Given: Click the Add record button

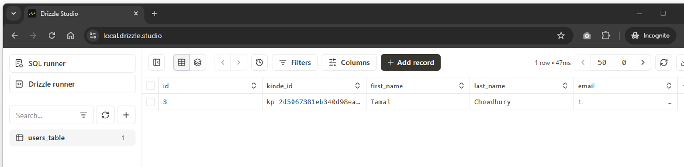Looking at the screenshot, I should click(x=410, y=62).
